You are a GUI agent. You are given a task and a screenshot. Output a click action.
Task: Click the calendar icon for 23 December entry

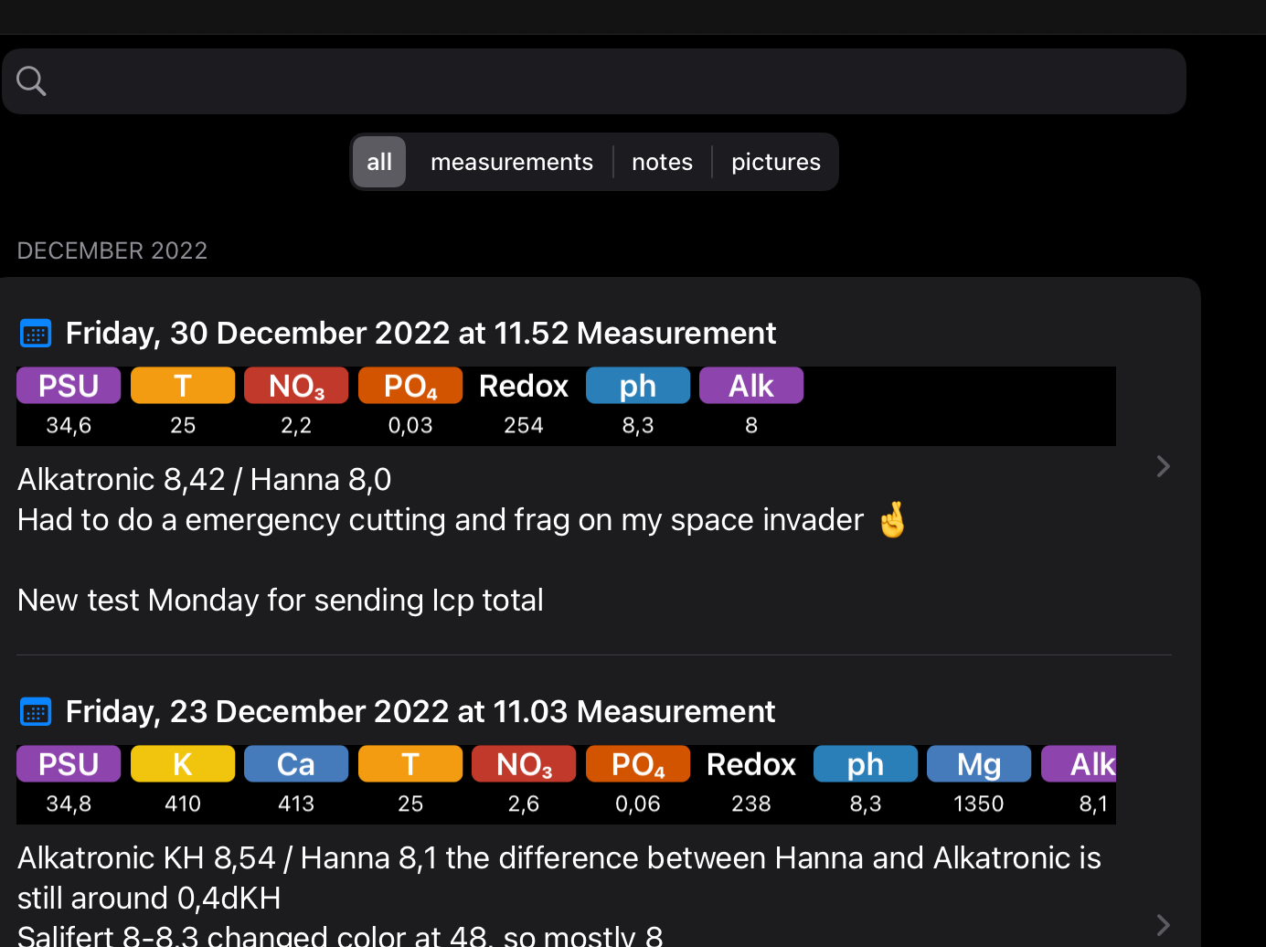(36, 713)
